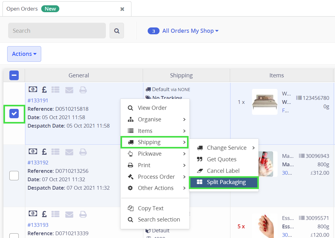This screenshot has height=238, width=335.
Task: Focus the Search input field
Action: point(57,31)
